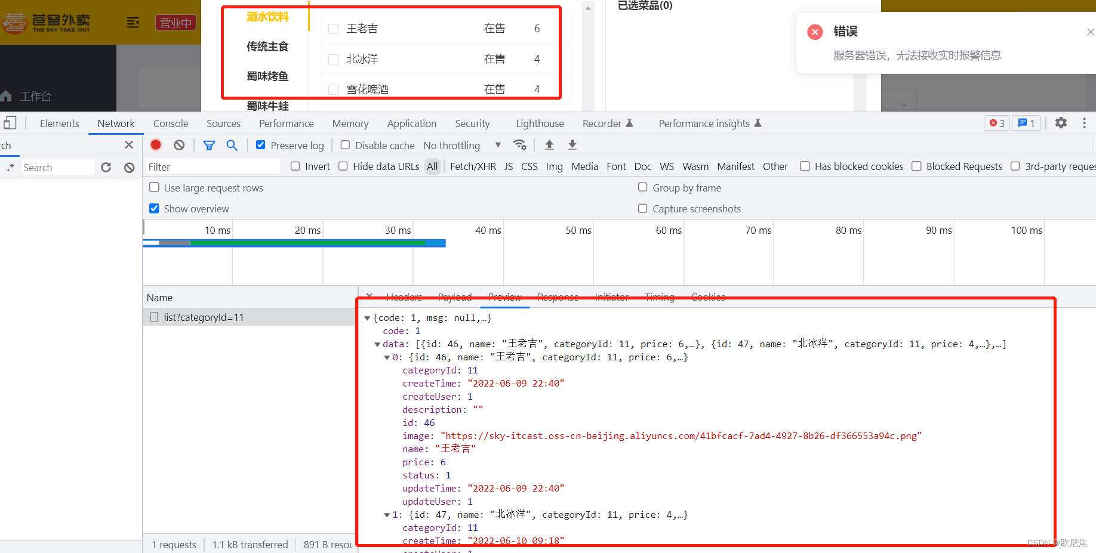
Task: Open network conditions wifi icon
Action: pyautogui.click(x=520, y=145)
